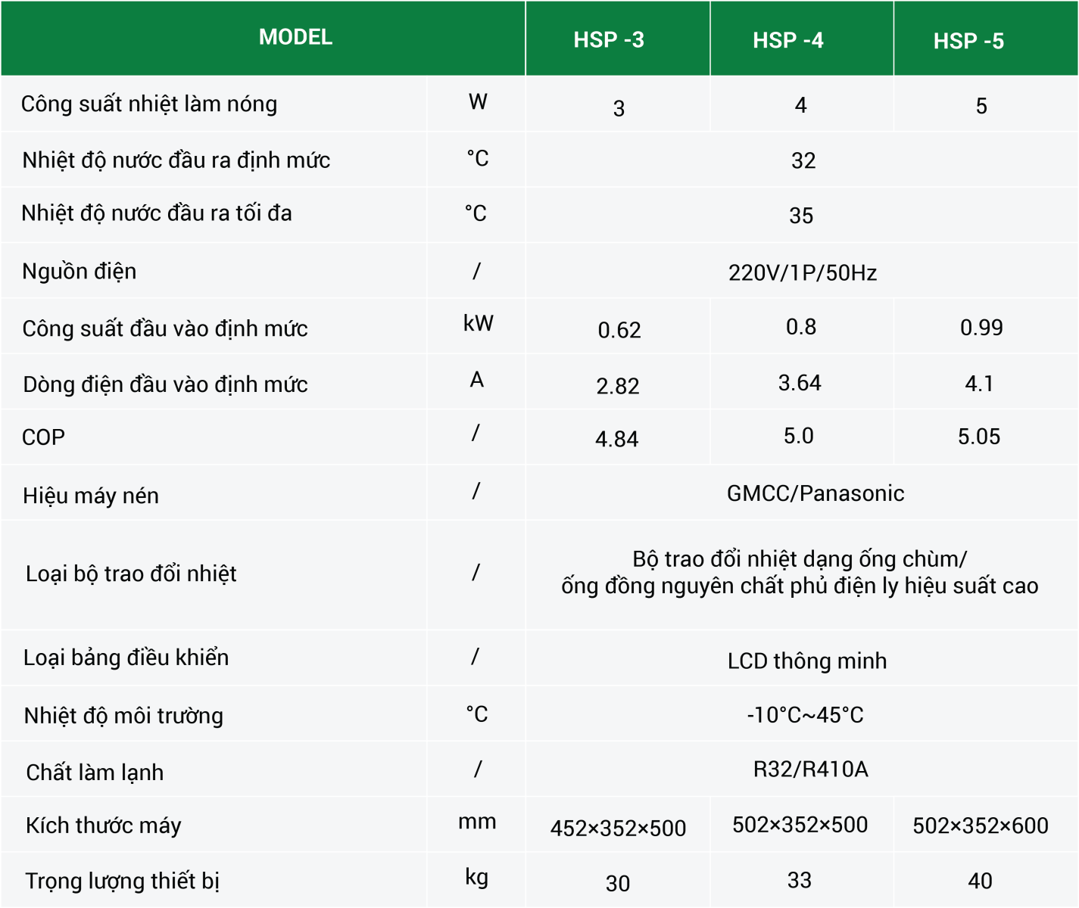Screen dimensions: 1079x908
Task: Click the "Công suất nhiệt làm nóng" row label
Action: (x=149, y=104)
